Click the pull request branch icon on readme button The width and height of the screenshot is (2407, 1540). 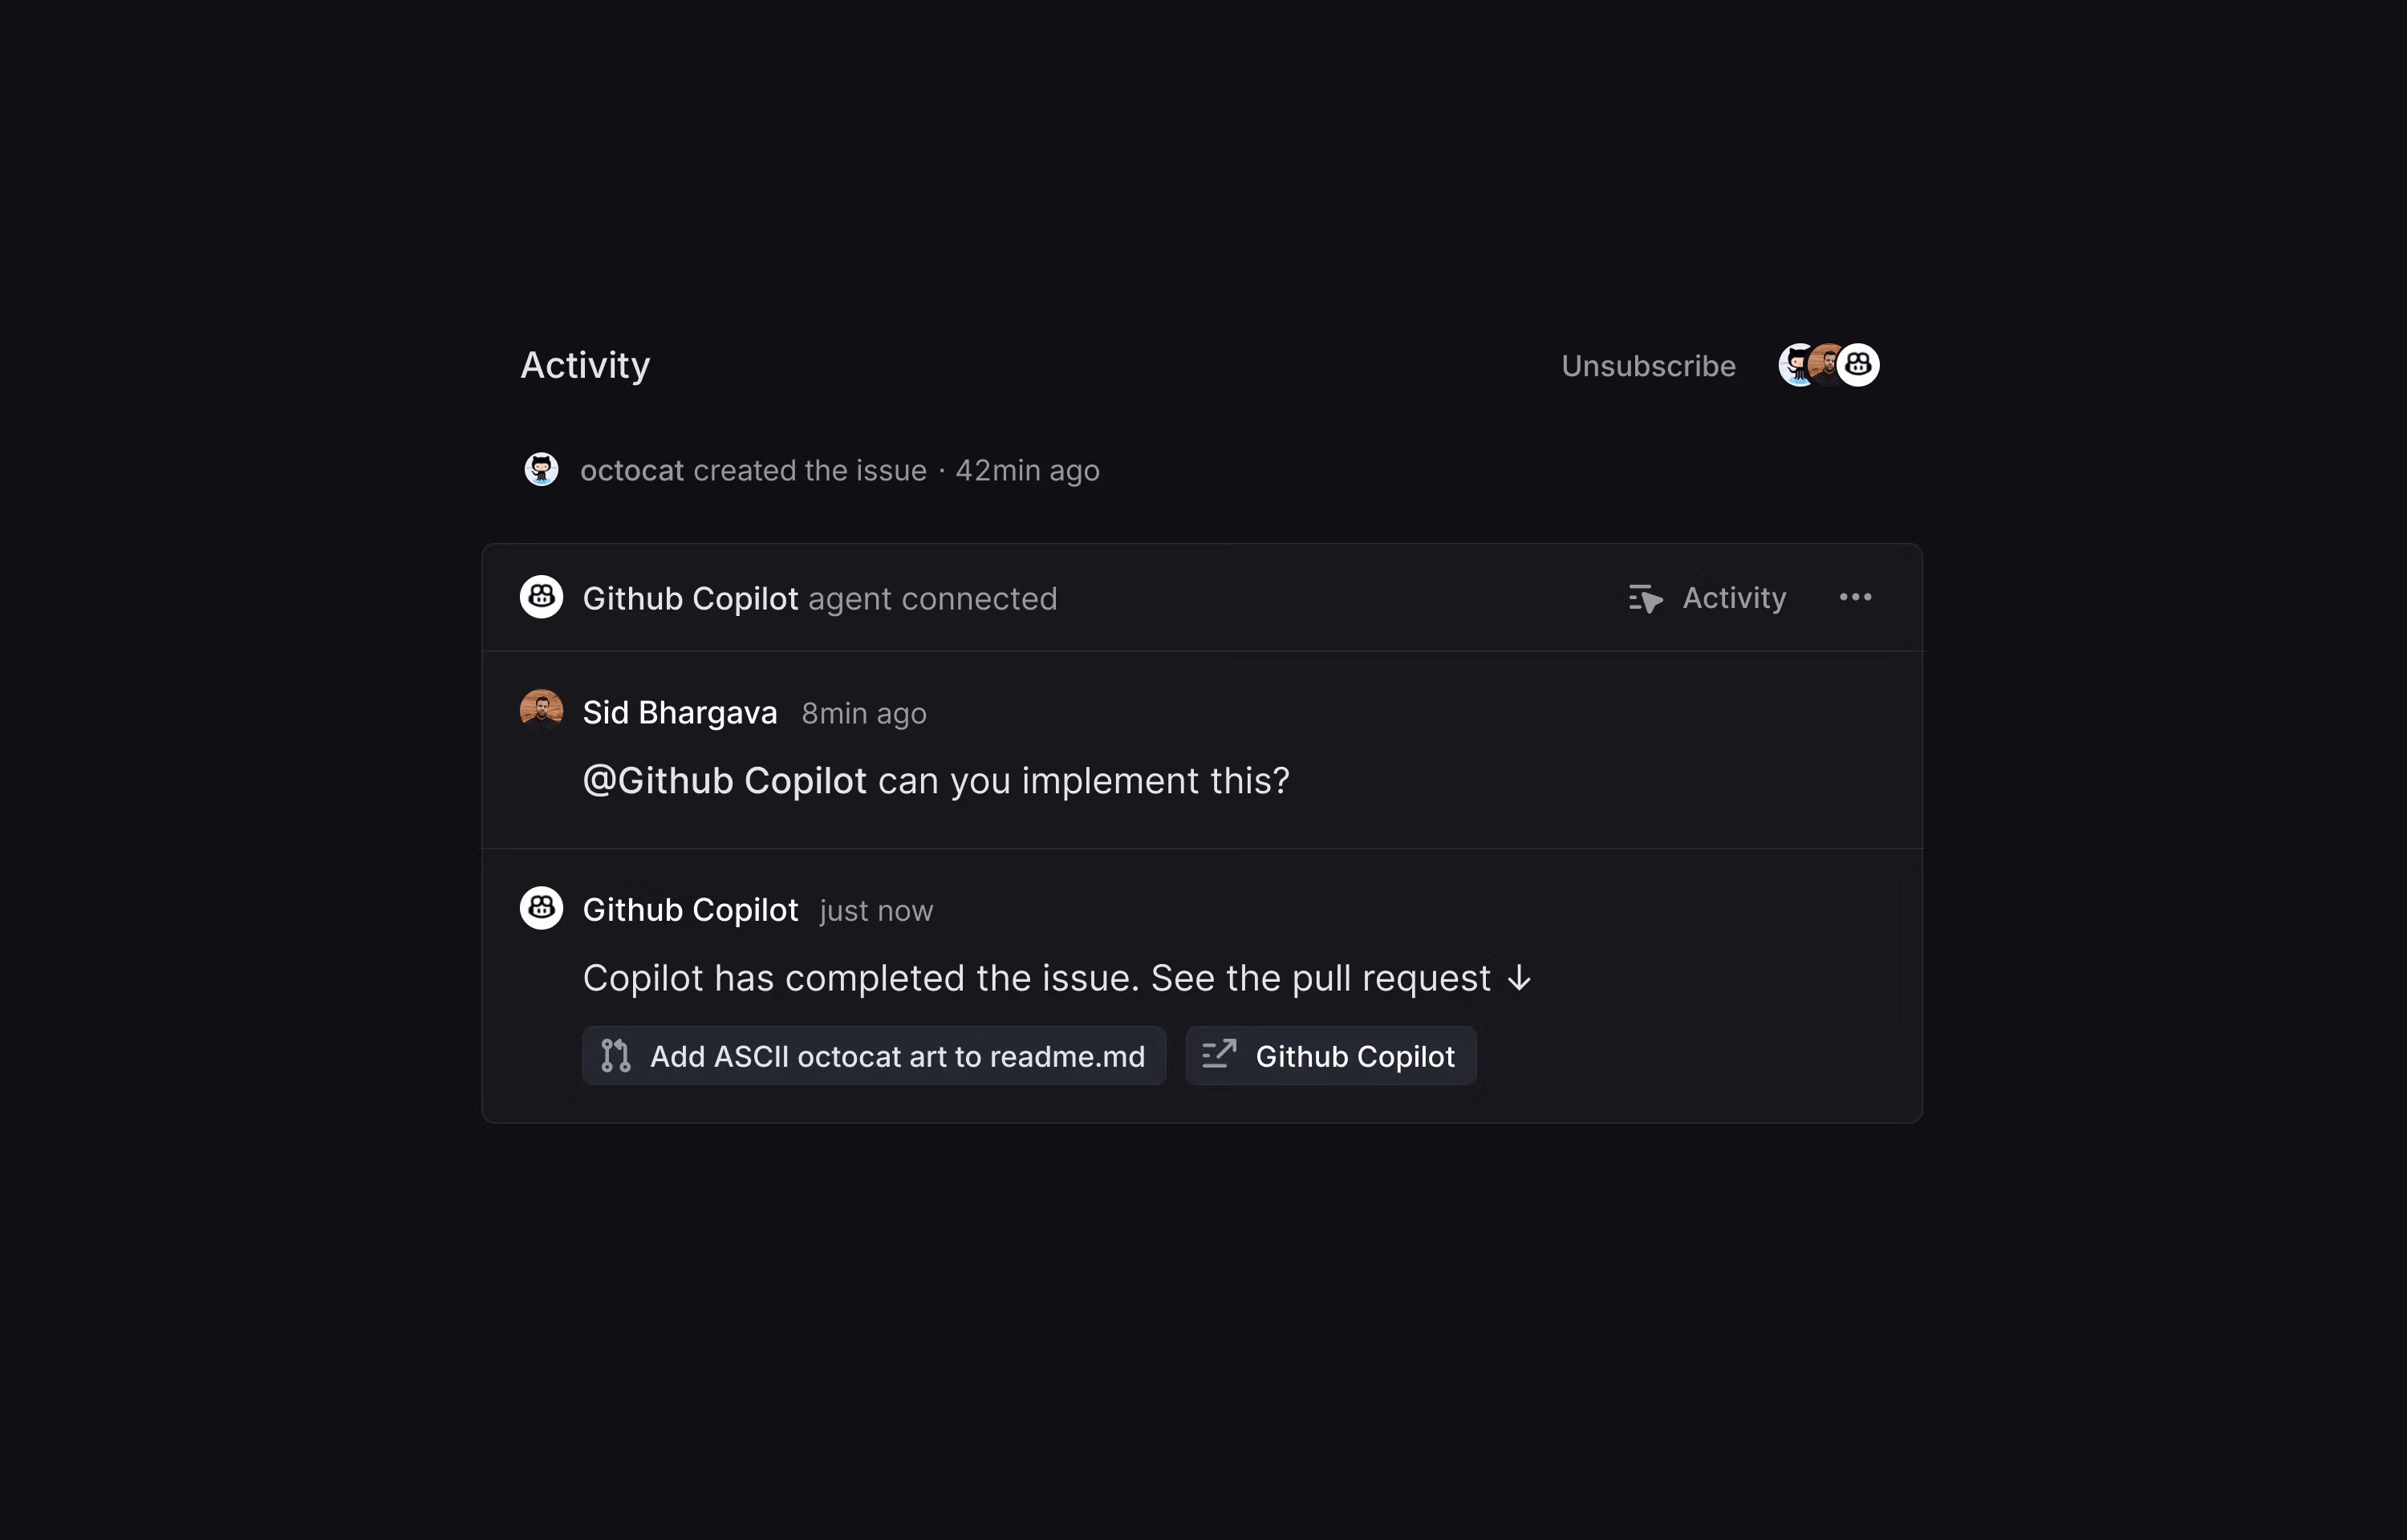(x=617, y=1055)
